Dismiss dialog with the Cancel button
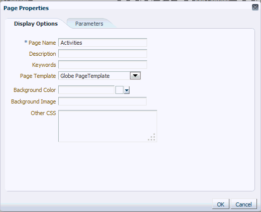261x212 pixels. tap(243, 204)
